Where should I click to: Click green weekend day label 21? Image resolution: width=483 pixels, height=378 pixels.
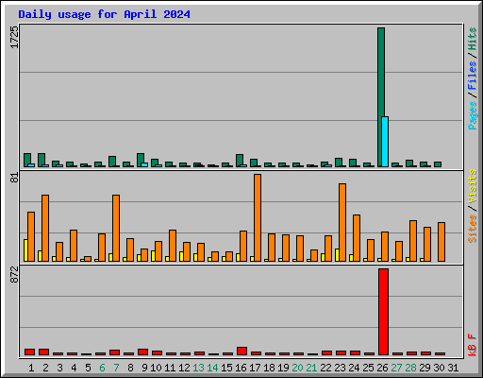point(311,368)
